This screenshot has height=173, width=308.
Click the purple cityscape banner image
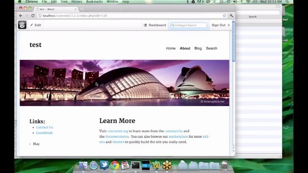point(124,83)
